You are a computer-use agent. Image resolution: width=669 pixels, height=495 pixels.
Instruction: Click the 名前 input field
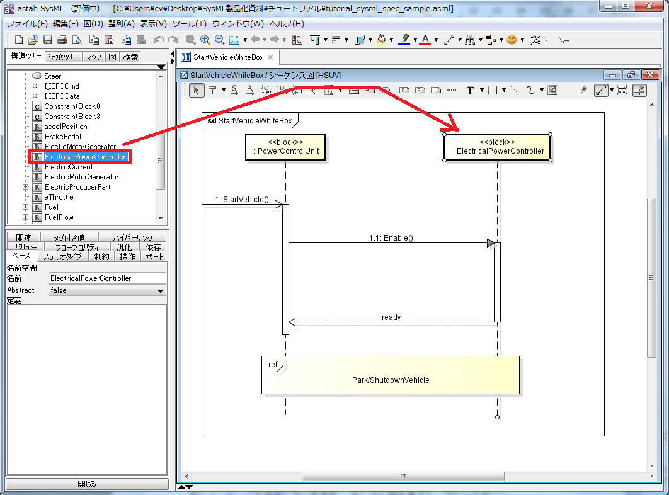tap(107, 278)
